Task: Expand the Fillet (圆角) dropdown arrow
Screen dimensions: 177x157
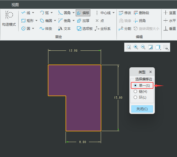Action: pyautogui.click(x=73, y=13)
